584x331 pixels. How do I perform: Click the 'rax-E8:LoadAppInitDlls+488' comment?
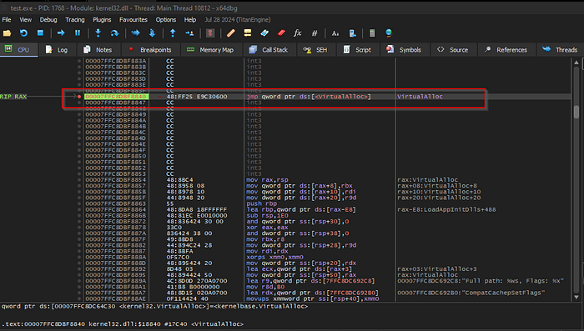tap(446, 209)
